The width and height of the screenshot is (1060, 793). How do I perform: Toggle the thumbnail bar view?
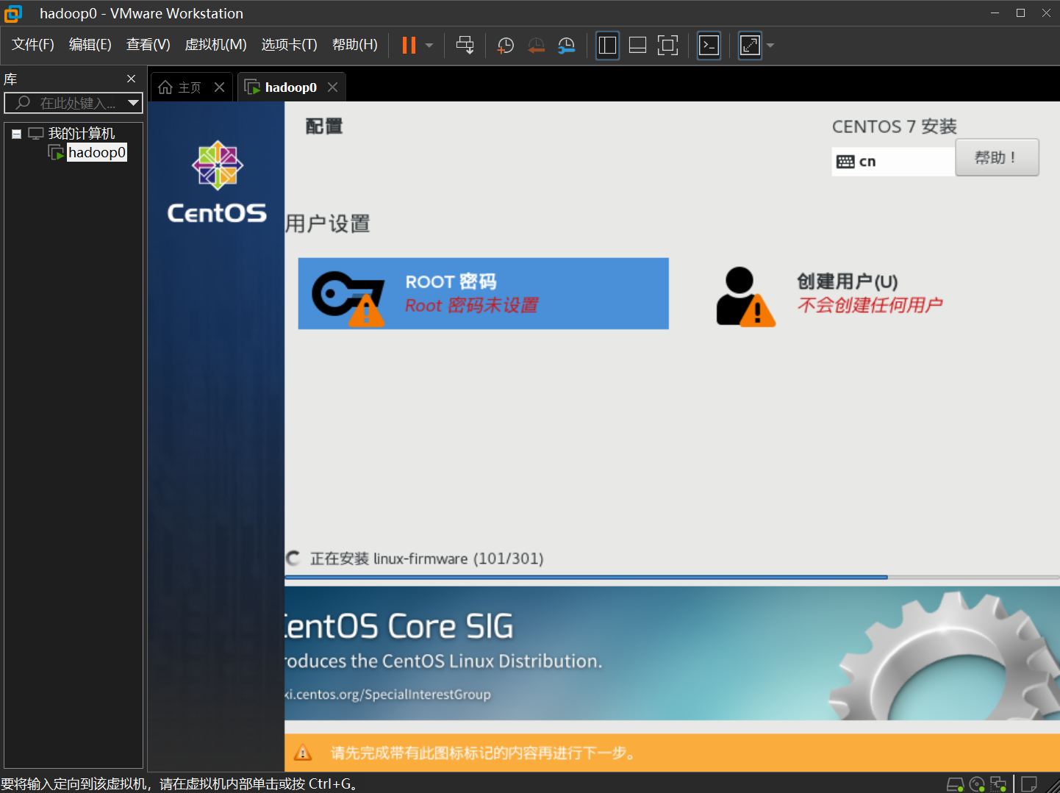637,46
